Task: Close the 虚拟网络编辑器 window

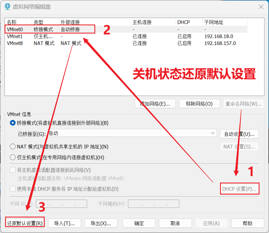Action: pyautogui.click(x=261, y=7)
